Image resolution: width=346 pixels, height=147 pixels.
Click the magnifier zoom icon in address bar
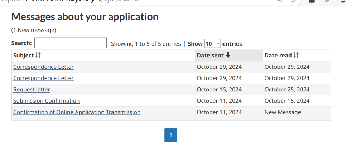tap(279, 1)
